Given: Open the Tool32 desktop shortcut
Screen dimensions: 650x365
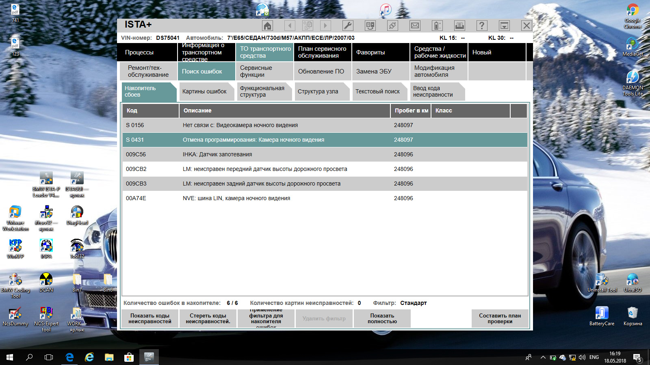Looking at the screenshot, I should [x=77, y=248].
